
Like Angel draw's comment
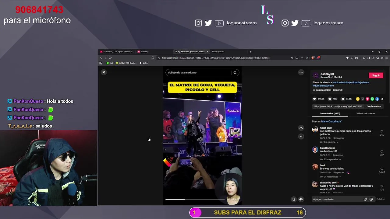tap(382, 131)
